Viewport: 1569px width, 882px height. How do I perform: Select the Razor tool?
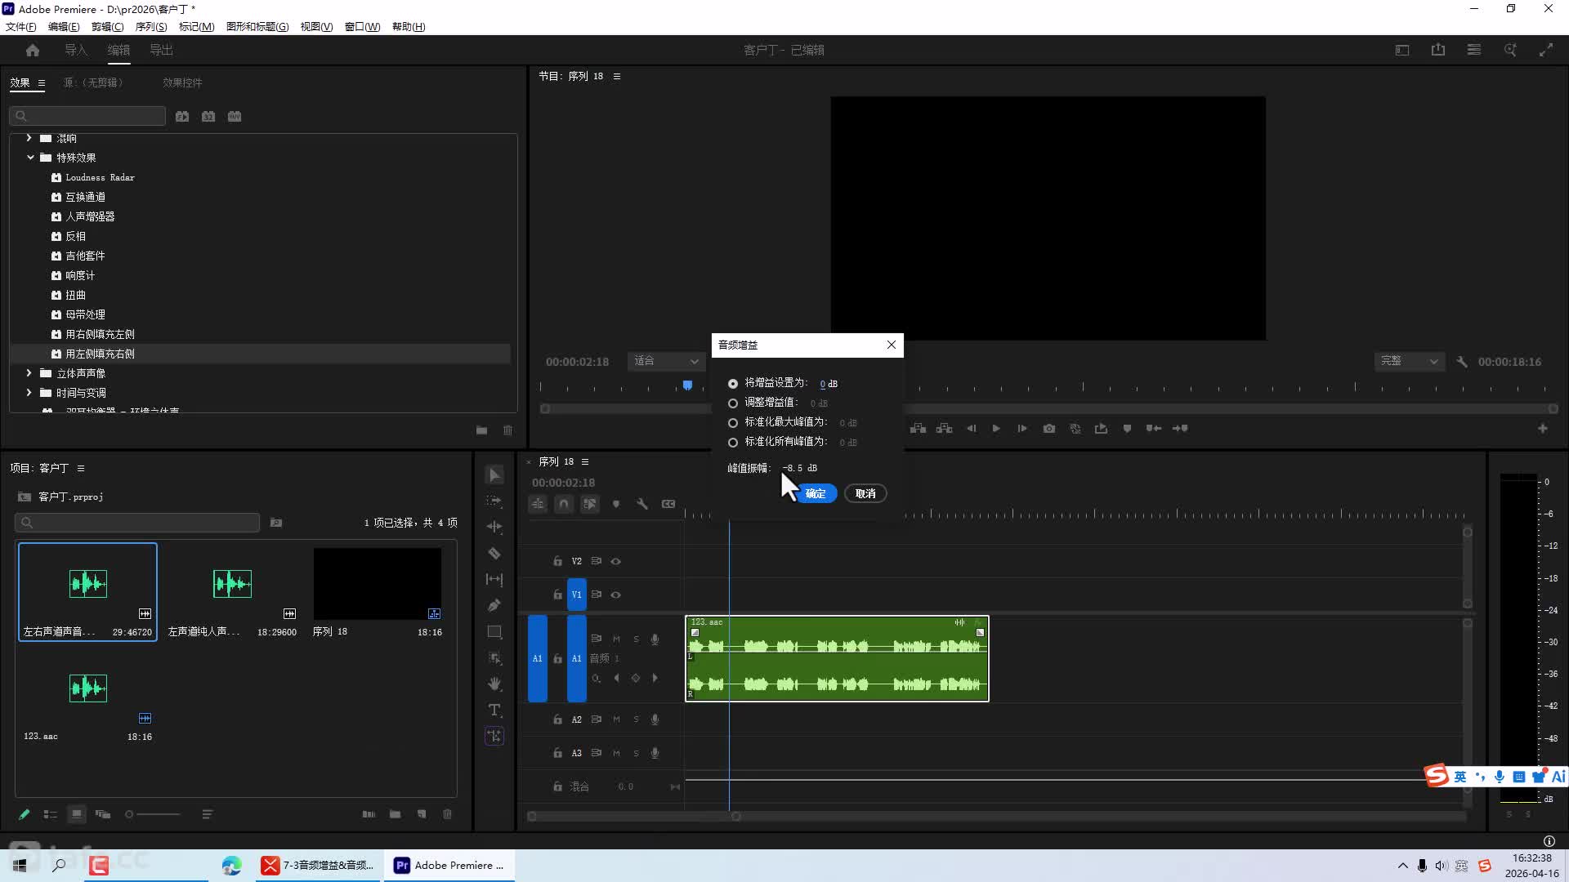(494, 553)
